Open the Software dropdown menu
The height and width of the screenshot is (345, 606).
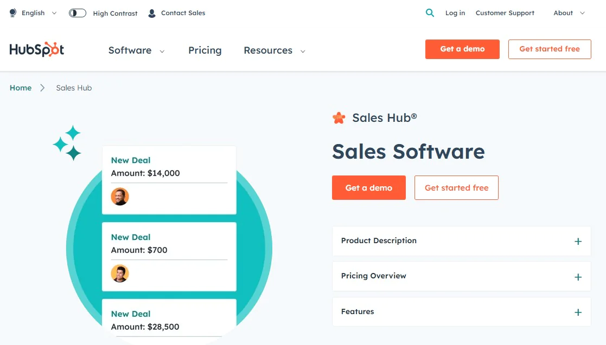pyautogui.click(x=136, y=50)
